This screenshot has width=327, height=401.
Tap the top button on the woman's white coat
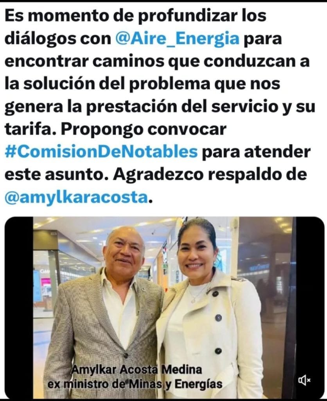(215, 294)
